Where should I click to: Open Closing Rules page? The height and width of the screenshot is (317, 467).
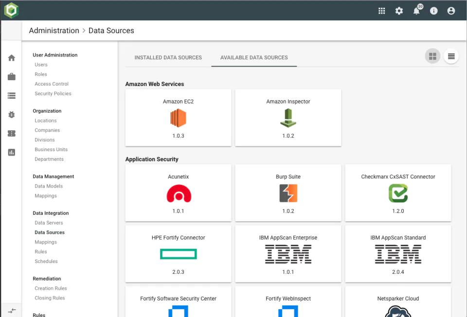(50, 298)
